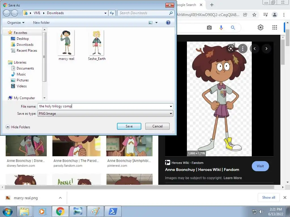Select Libraries in navigation pane
The width and height of the screenshot is (290, 217).
click(x=20, y=62)
